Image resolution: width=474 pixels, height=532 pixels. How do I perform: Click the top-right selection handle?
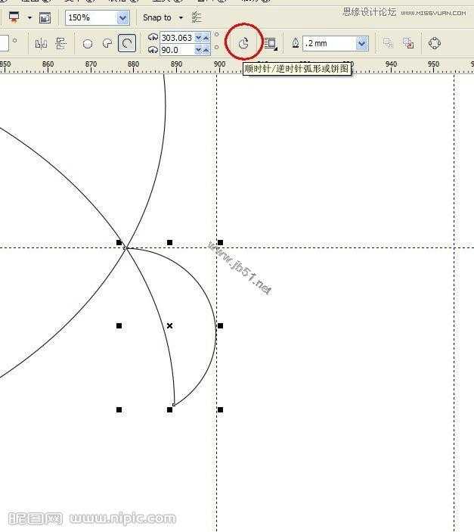coord(221,242)
